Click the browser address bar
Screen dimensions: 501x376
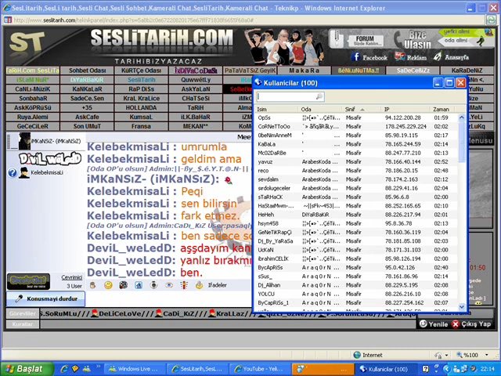[x=244, y=20]
